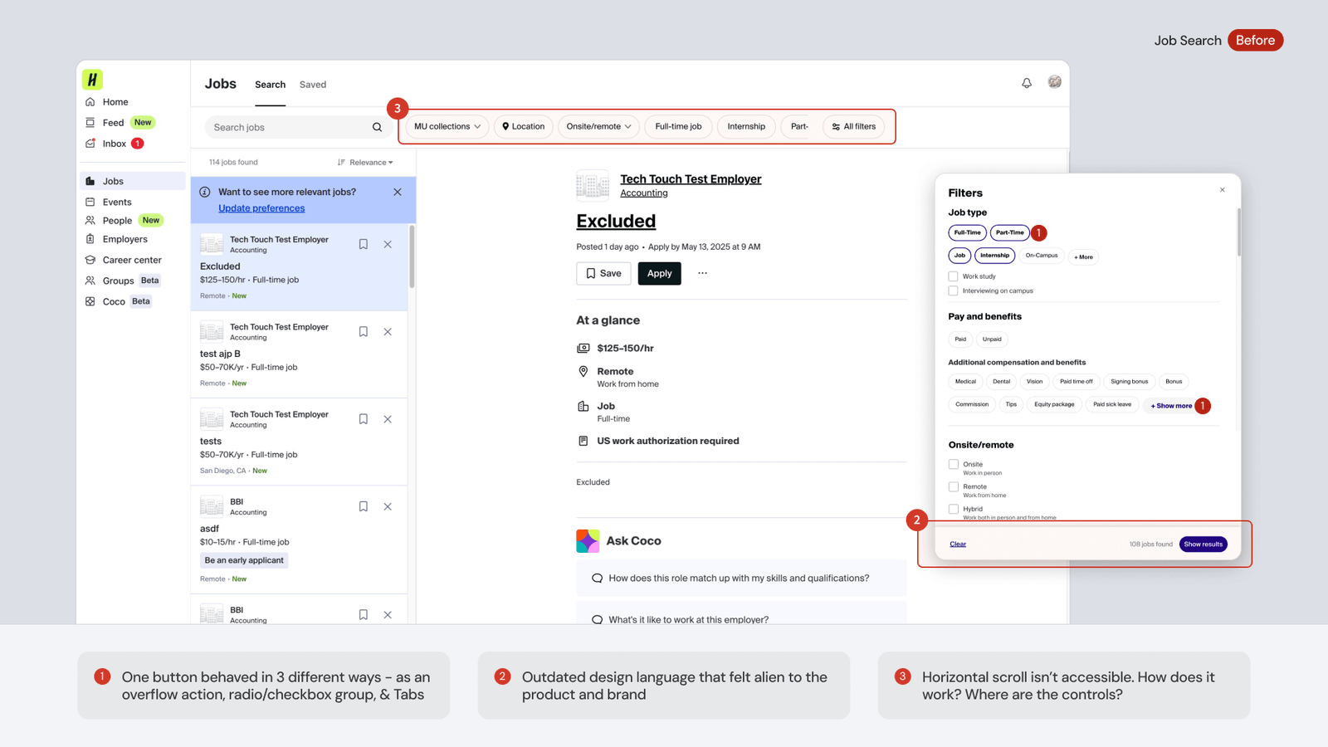The height and width of the screenshot is (747, 1328).
Task: Select the Jobs sidebar item
Action: point(133,181)
